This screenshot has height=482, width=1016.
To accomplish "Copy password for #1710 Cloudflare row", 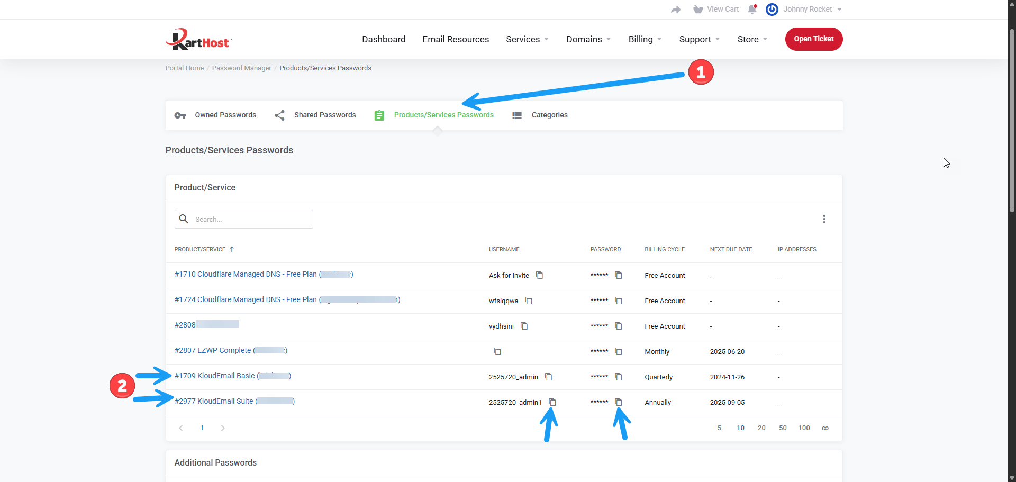I will pos(618,275).
